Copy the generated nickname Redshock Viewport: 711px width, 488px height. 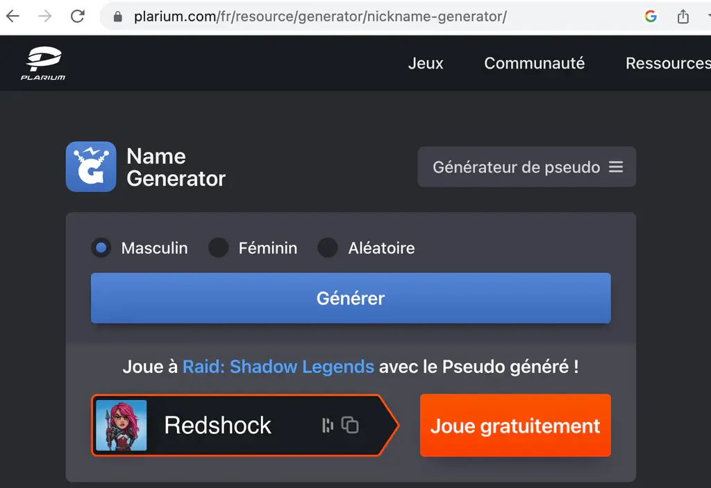(351, 426)
